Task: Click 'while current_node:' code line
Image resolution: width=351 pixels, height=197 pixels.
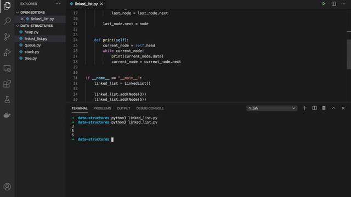Action: coord(123,51)
